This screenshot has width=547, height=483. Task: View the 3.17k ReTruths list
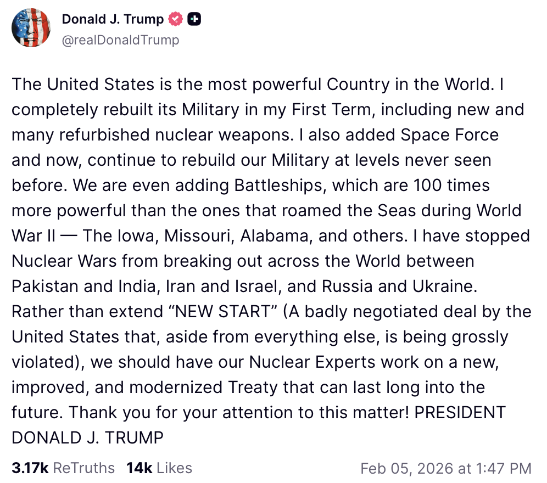(x=63, y=468)
